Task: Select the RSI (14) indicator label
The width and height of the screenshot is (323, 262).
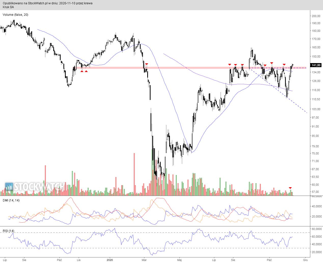Action: (9, 231)
